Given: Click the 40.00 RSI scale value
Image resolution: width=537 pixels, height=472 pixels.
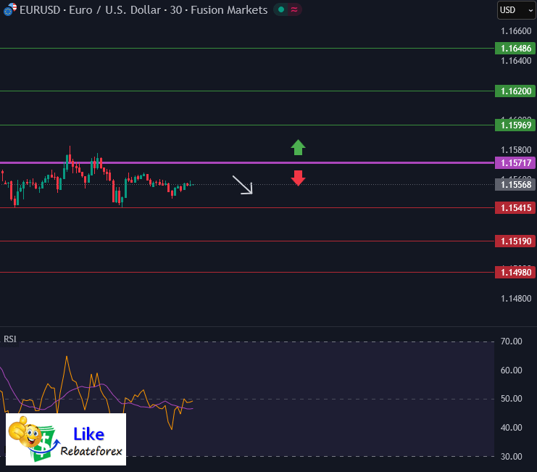Looking at the screenshot, I should pyautogui.click(x=512, y=428).
